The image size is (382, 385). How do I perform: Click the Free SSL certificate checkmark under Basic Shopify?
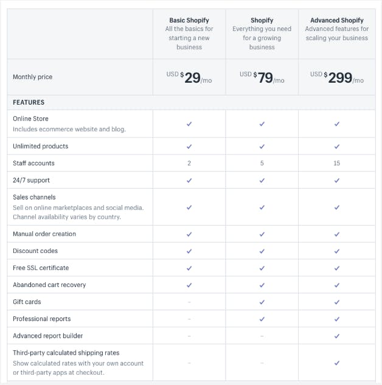[x=189, y=268]
